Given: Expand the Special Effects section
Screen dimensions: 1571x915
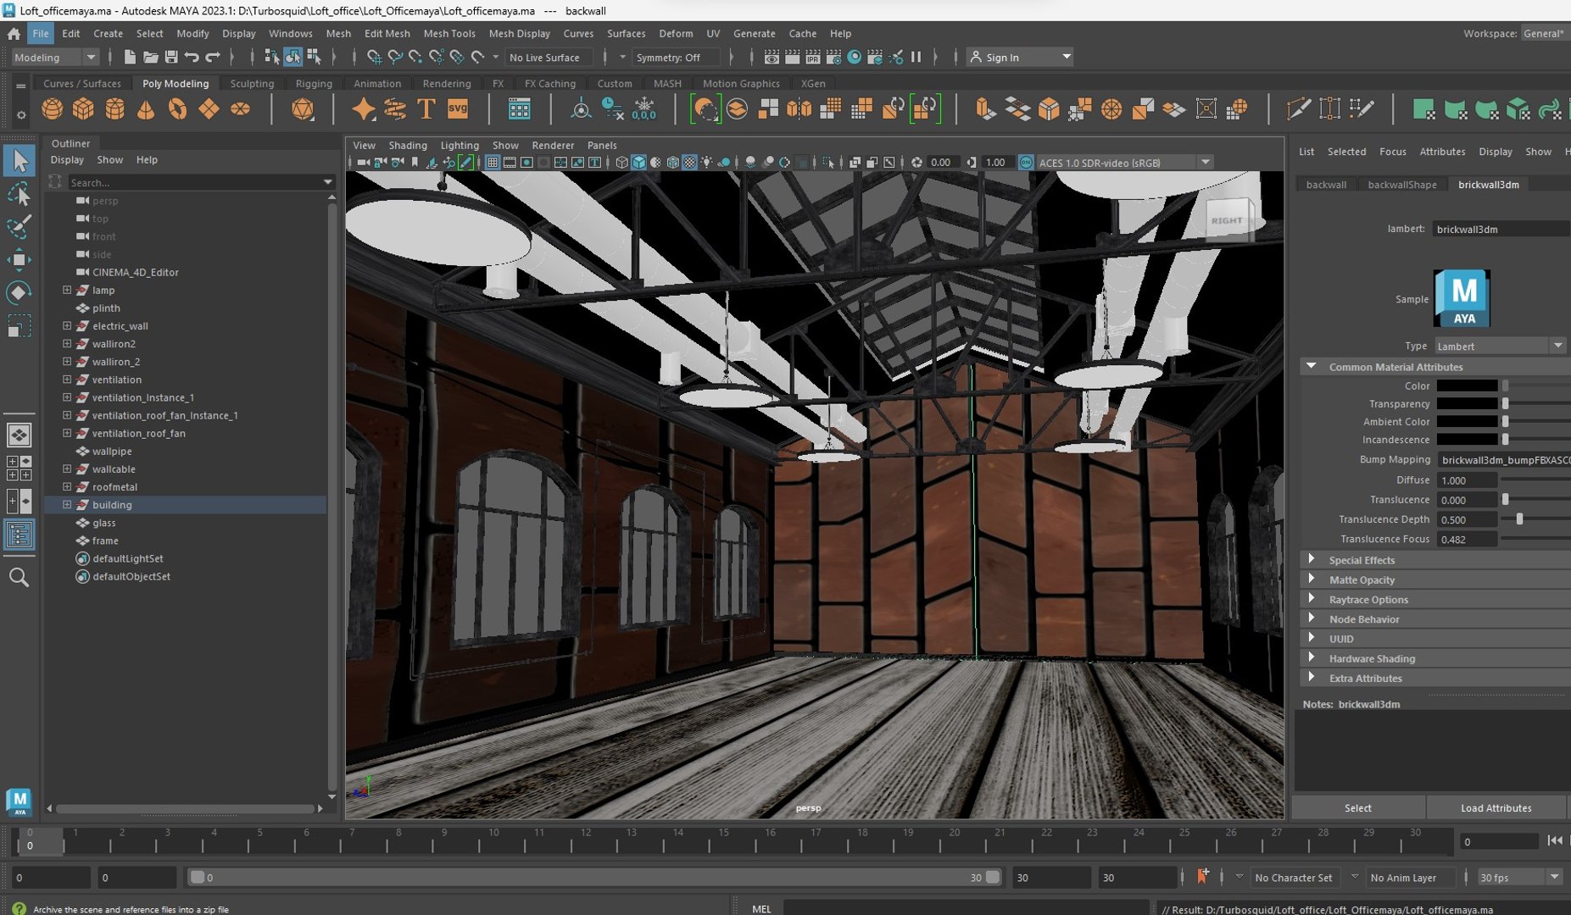Looking at the screenshot, I should 1312,560.
